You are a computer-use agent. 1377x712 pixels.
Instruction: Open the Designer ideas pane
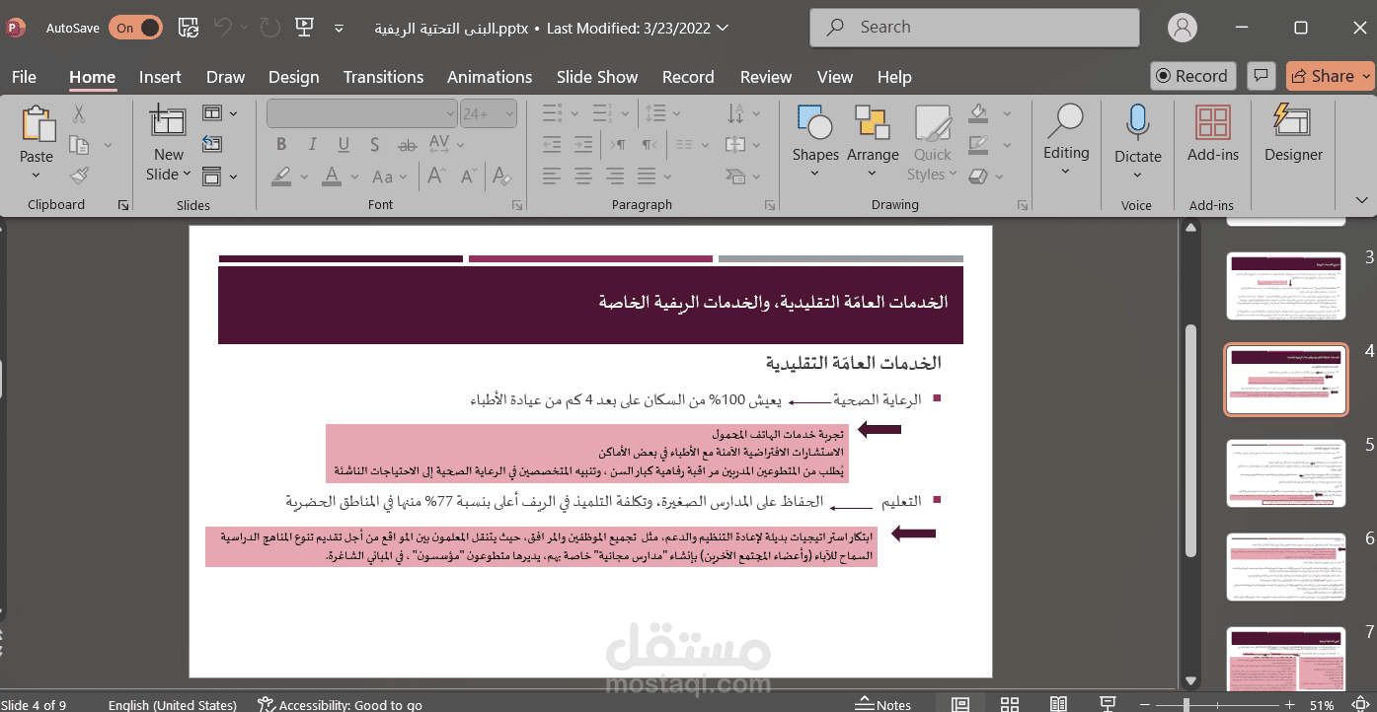pos(1293,132)
